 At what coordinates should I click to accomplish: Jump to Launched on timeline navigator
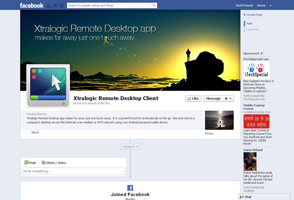pyautogui.click(x=252, y=29)
